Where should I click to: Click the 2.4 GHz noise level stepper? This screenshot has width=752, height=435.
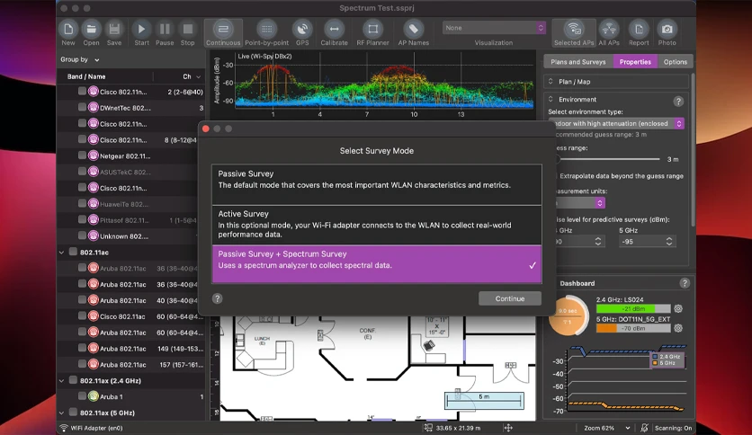[x=598, y=242]
